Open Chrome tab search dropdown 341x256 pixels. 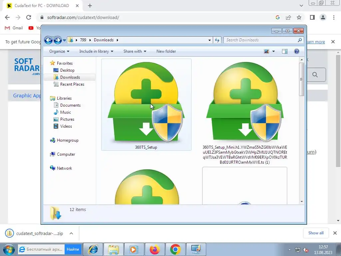coord(301,6)
